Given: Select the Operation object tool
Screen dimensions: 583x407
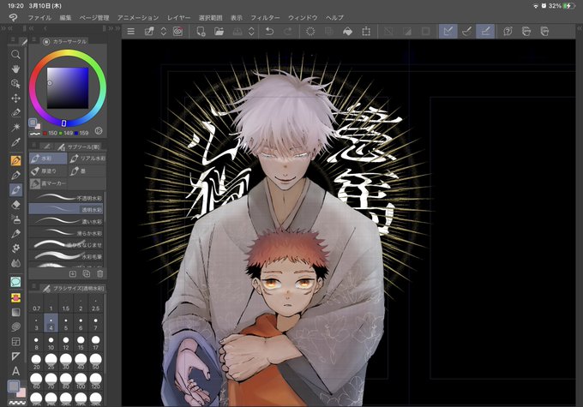Looking at the screenshot, I should click(15, 84).
